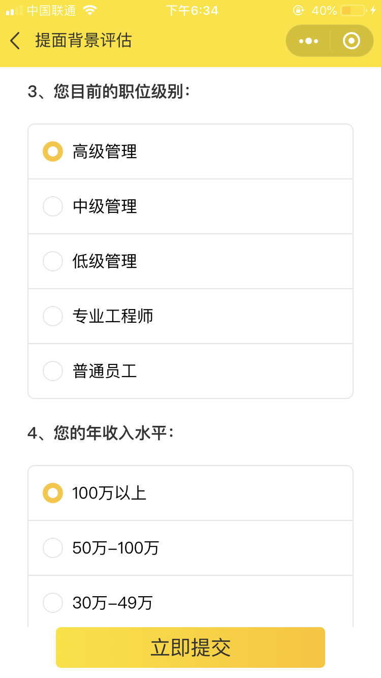Select the 高级管理 radio button

(x=53, y=151)
